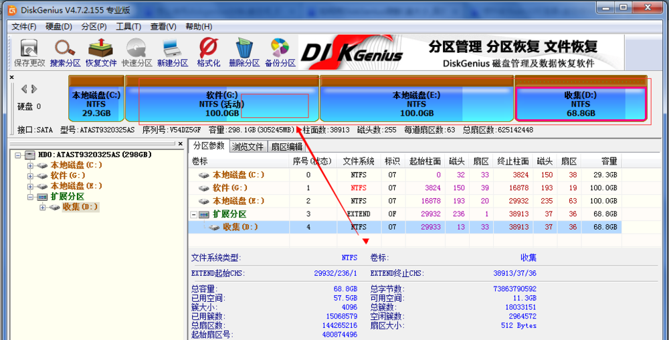Click the 删除分区 delete partition icon

click(244, 48)
